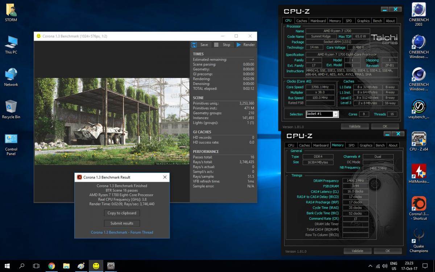Click Validate in the CPU-Z processor window

[355, 126]
